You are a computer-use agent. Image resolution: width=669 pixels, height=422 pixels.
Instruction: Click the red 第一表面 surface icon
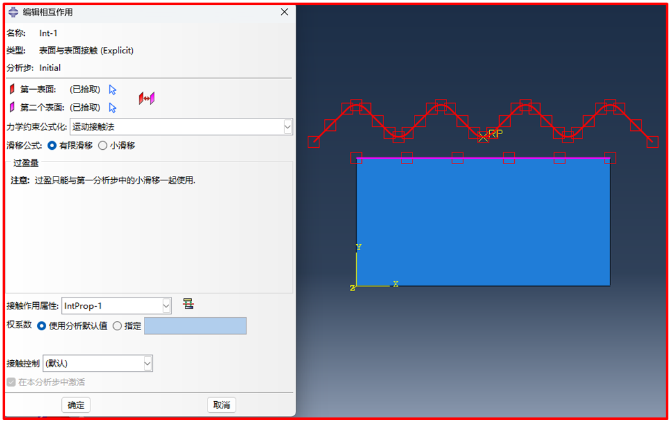coord(12,90)
